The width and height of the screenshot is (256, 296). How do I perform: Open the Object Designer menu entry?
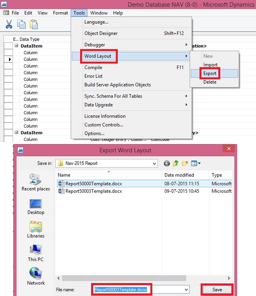tap(101, 33)
